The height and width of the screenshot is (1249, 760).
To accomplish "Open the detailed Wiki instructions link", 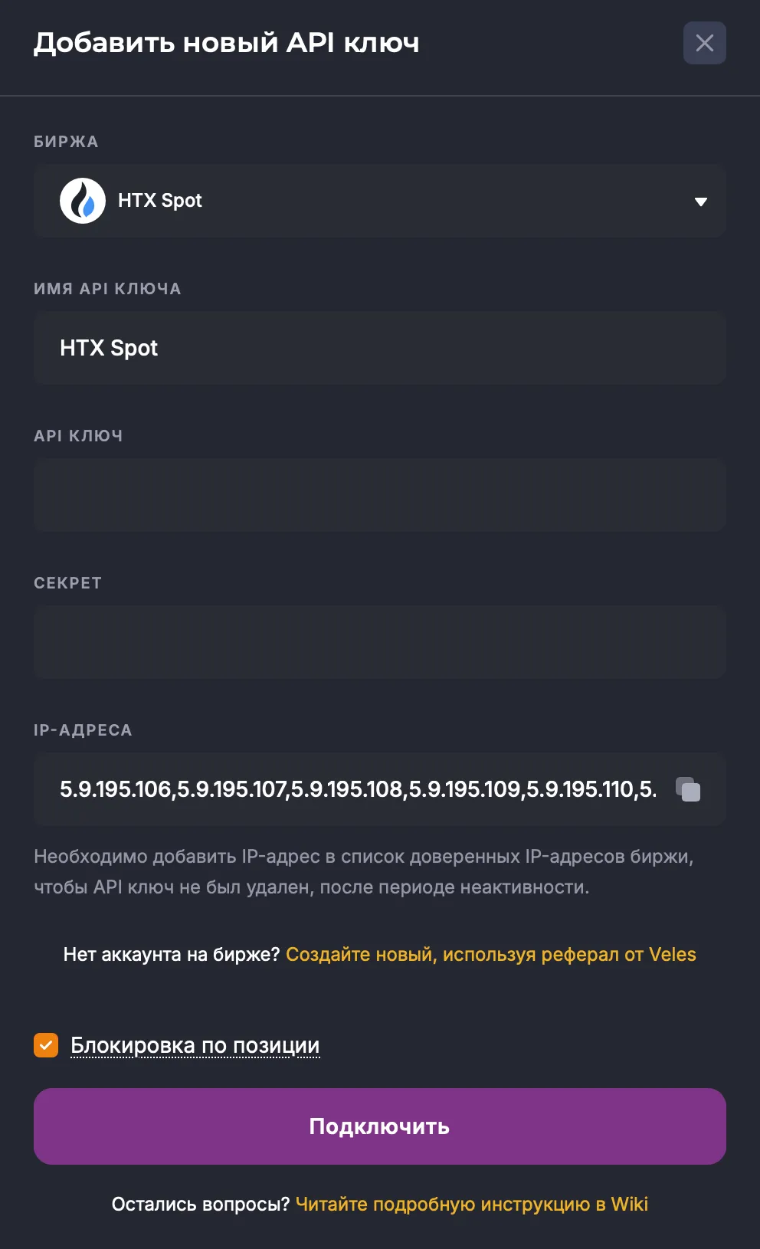I will [471, 1205].
